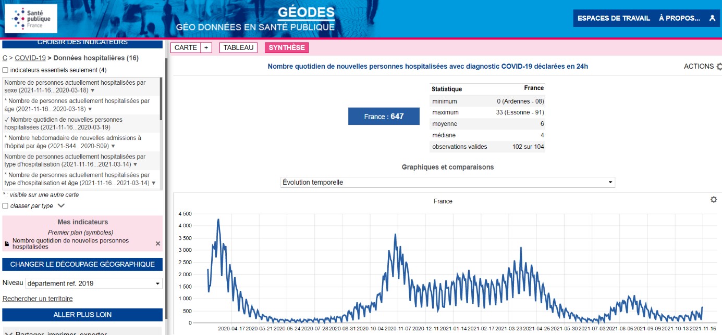
Task: Open the Niveau département ref. 2019 dropdown
Action: coord(94,284)
